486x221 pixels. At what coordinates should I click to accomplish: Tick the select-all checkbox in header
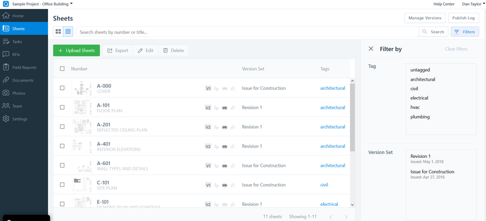[63, 69]
